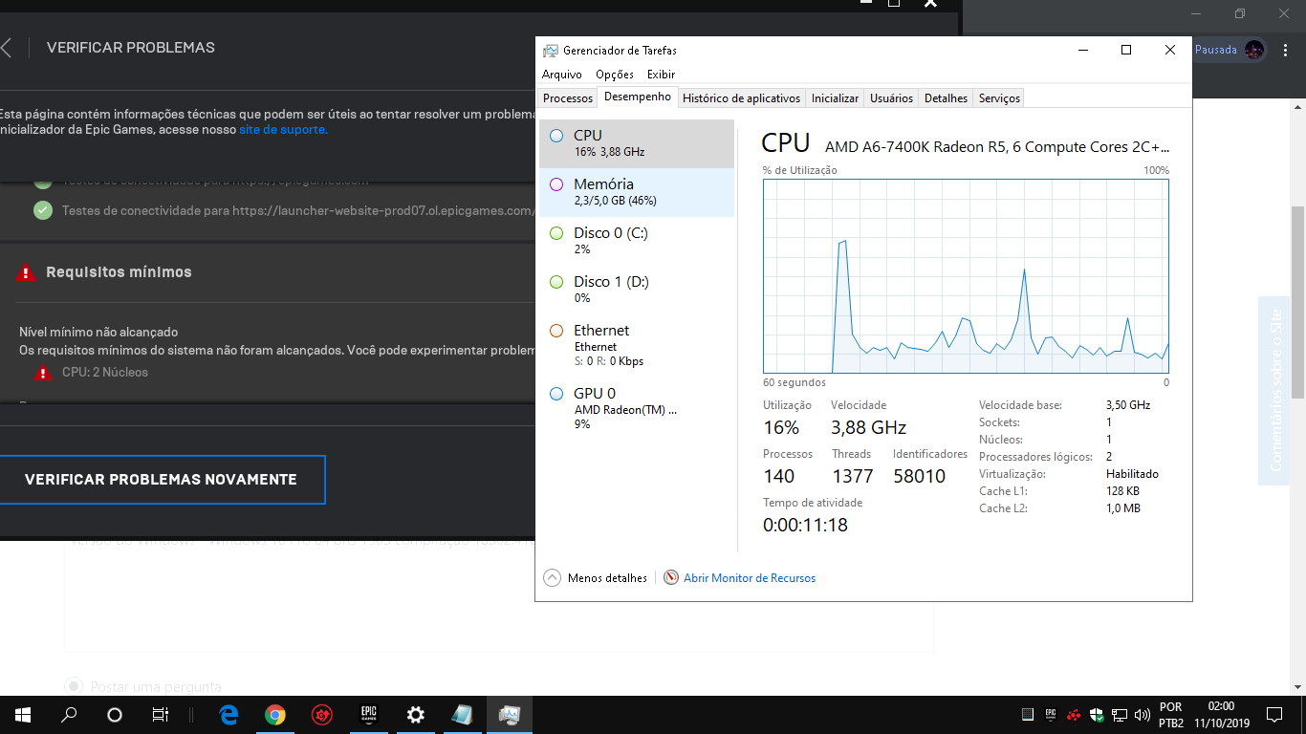Open the Opções menu
1306x734 pixels.
pos(615,75)
